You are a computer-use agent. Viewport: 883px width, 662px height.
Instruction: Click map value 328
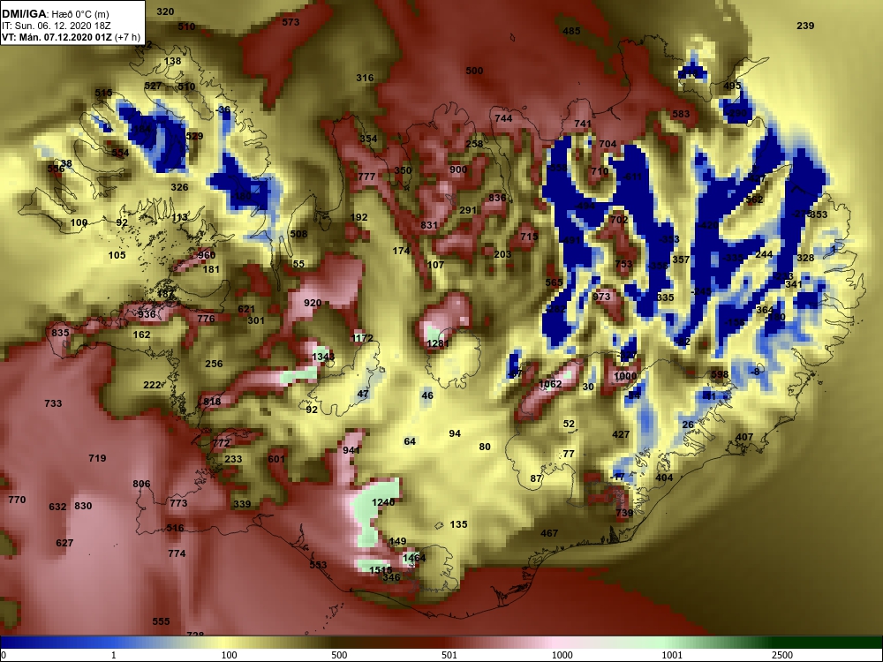[x=806, y=258]
